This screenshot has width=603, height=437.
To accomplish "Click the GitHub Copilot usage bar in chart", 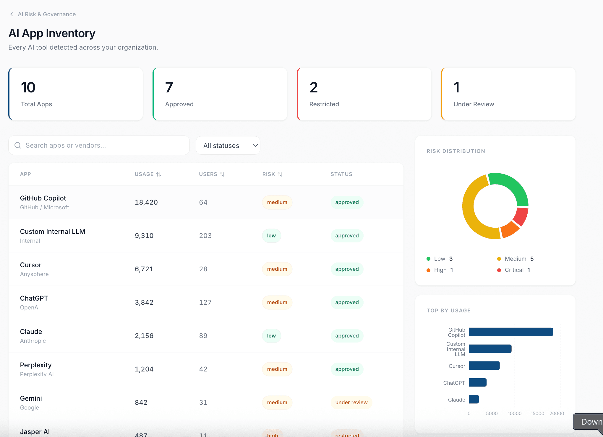I will tap(511, 332).
